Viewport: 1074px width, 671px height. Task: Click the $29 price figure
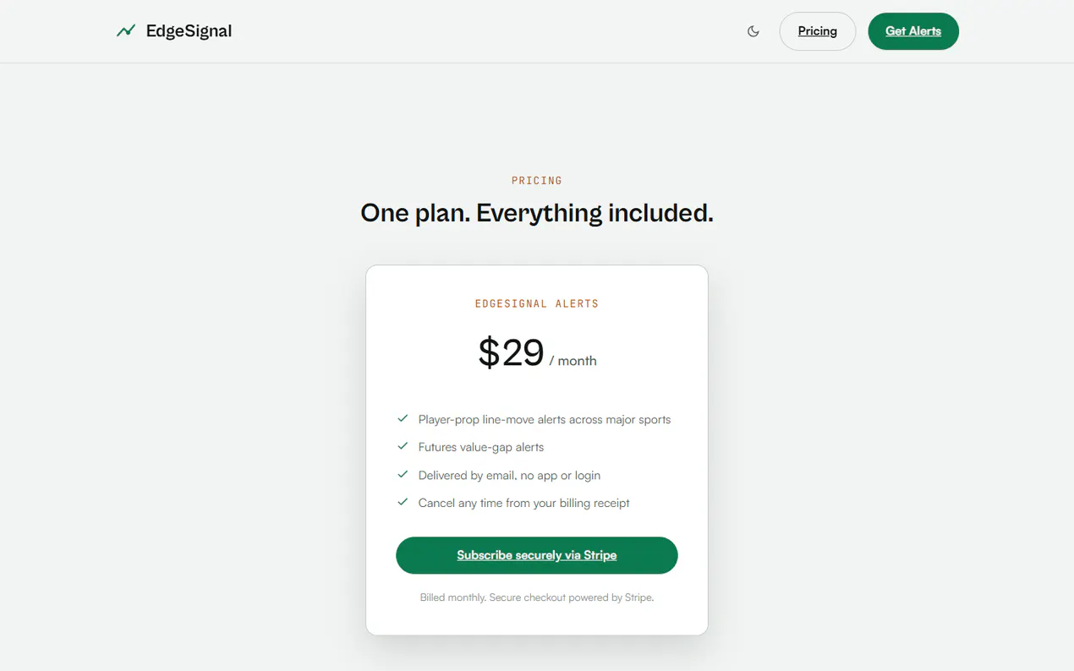511,352
